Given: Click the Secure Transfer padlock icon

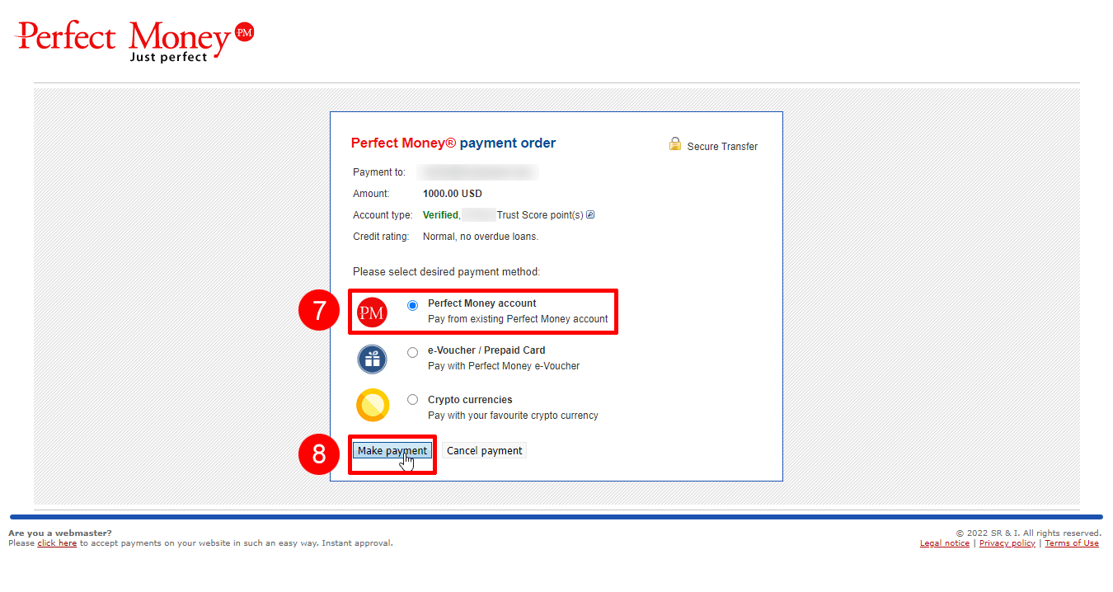Looking at the screenshot, I should pos(675,143).
